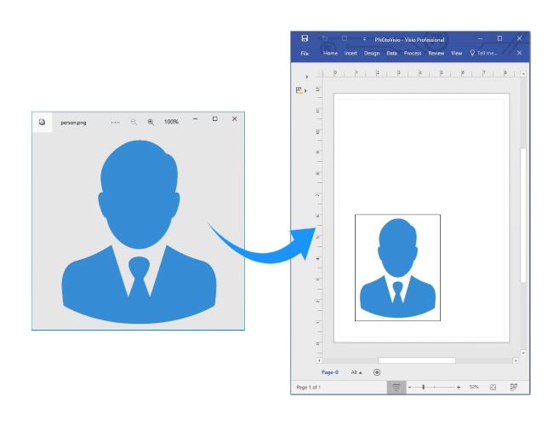Toggle presentation mode button in status bar

[396, 387]
